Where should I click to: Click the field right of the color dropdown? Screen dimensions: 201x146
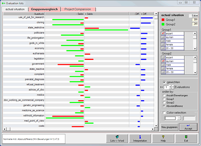(189, 118)
